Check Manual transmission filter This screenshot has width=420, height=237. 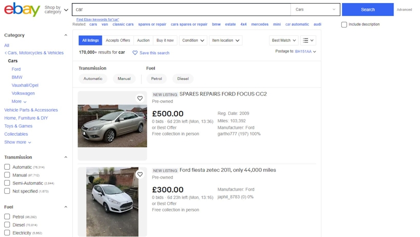click(x=7, y=175)
